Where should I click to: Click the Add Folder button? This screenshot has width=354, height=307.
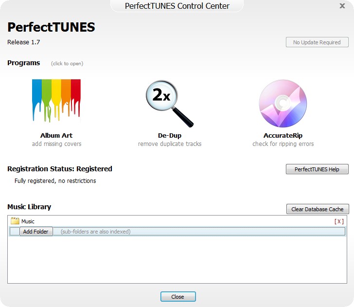pos(36,232)
